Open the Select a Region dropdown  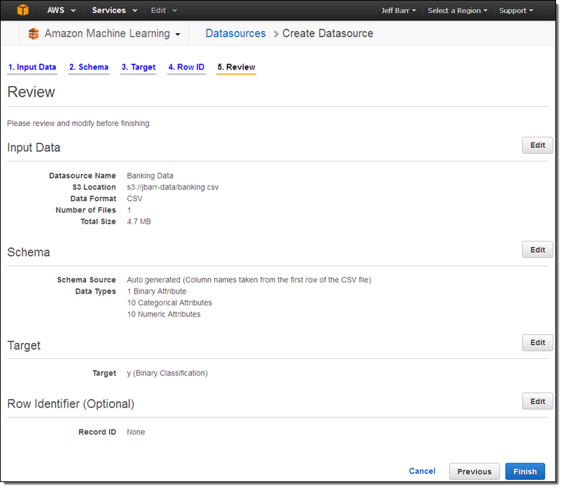pyautogui.click(x=457, y=10)
